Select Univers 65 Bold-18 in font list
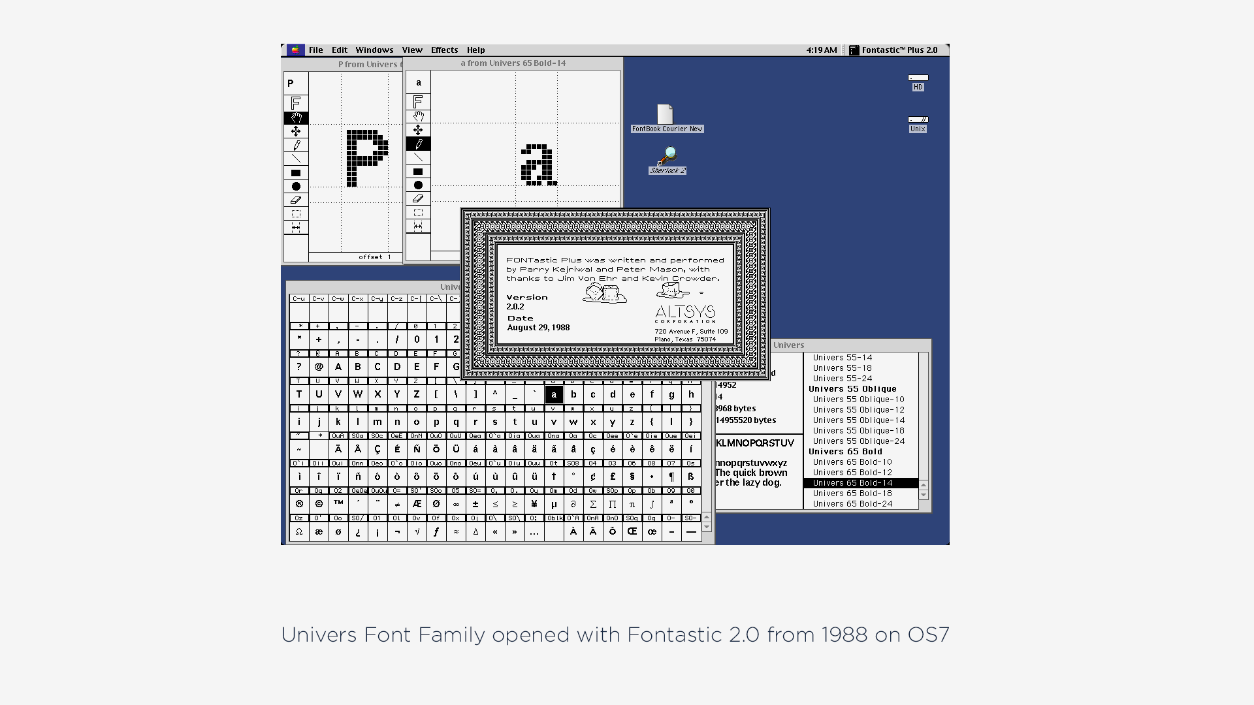1254x705 pixels. tap(852, 493)
